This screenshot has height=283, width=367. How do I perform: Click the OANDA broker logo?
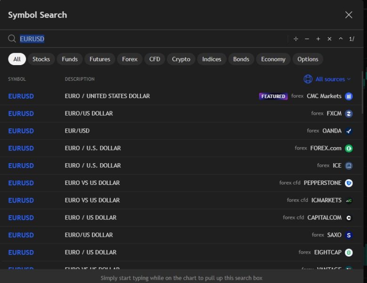point(349,131)
